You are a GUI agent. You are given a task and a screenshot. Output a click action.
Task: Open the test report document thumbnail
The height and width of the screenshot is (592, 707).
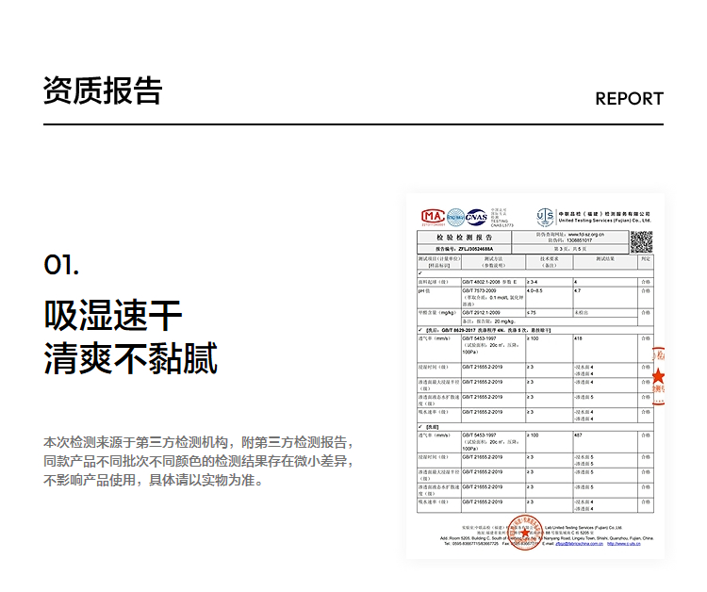click(535, 376)
